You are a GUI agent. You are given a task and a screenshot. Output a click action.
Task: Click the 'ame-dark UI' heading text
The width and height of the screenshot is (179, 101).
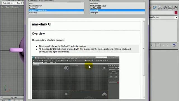click(x=42, y=24)
